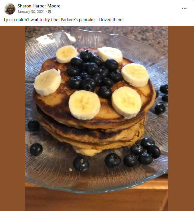Click "Chef Parkere's" in the post text
The height and width of the screenshot is (211, 194).
[64, 20]
